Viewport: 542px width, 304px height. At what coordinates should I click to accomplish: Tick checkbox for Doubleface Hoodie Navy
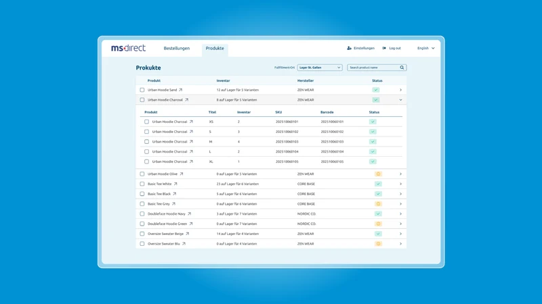[142, 214]
